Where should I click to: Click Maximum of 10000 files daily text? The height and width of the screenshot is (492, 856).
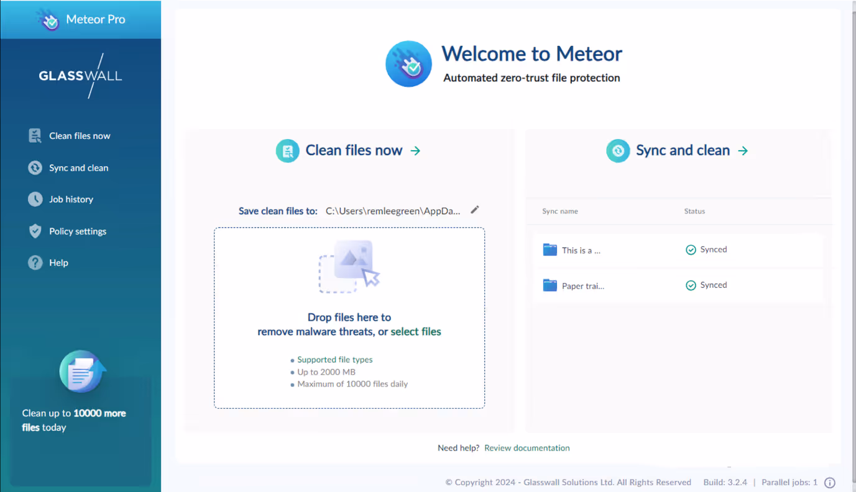coord(352,384)
